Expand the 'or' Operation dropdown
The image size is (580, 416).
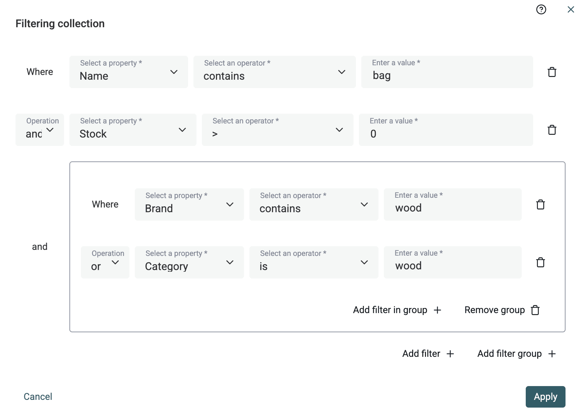pyautogui.click(x=105, y=262)
